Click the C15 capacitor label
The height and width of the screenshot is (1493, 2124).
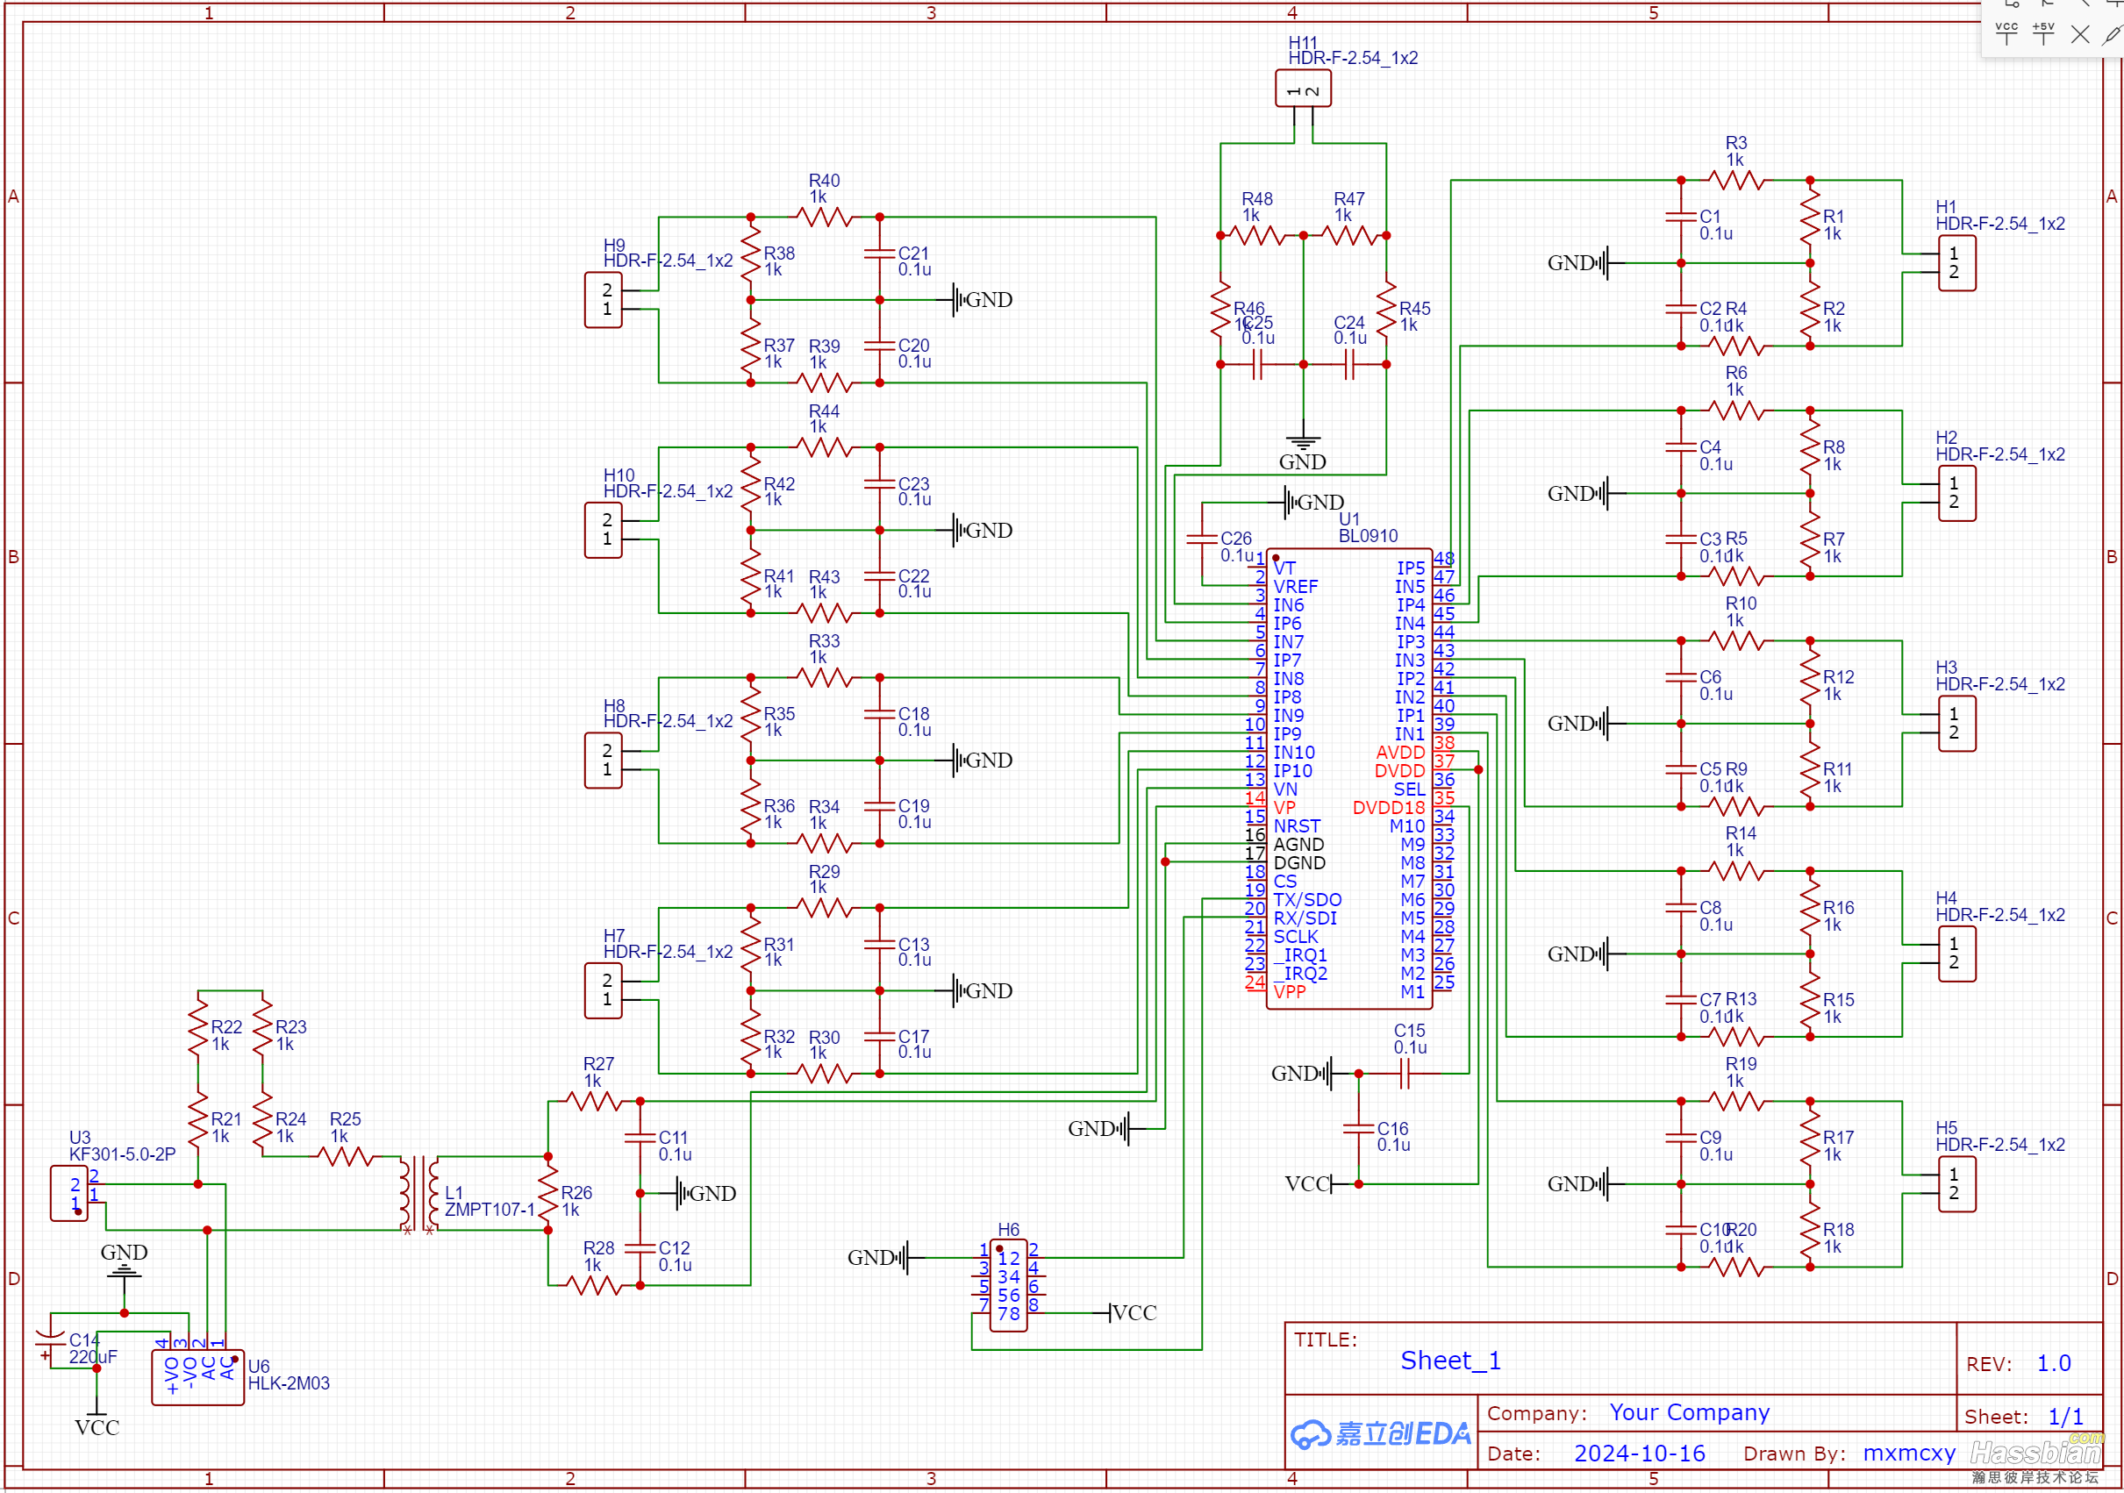pyautogui.click(x=1410, y=1032)
